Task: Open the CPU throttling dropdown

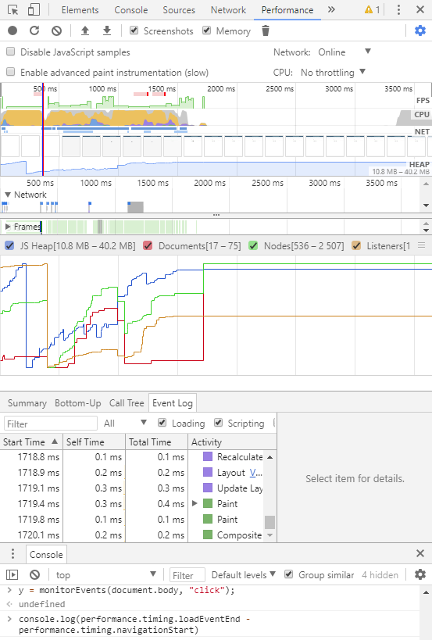Action: pos(333,72)
